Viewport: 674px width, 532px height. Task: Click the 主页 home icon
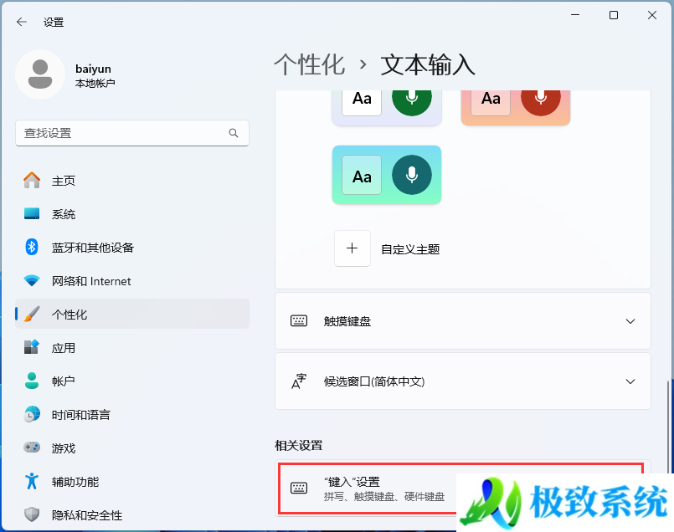click(32, 181)
